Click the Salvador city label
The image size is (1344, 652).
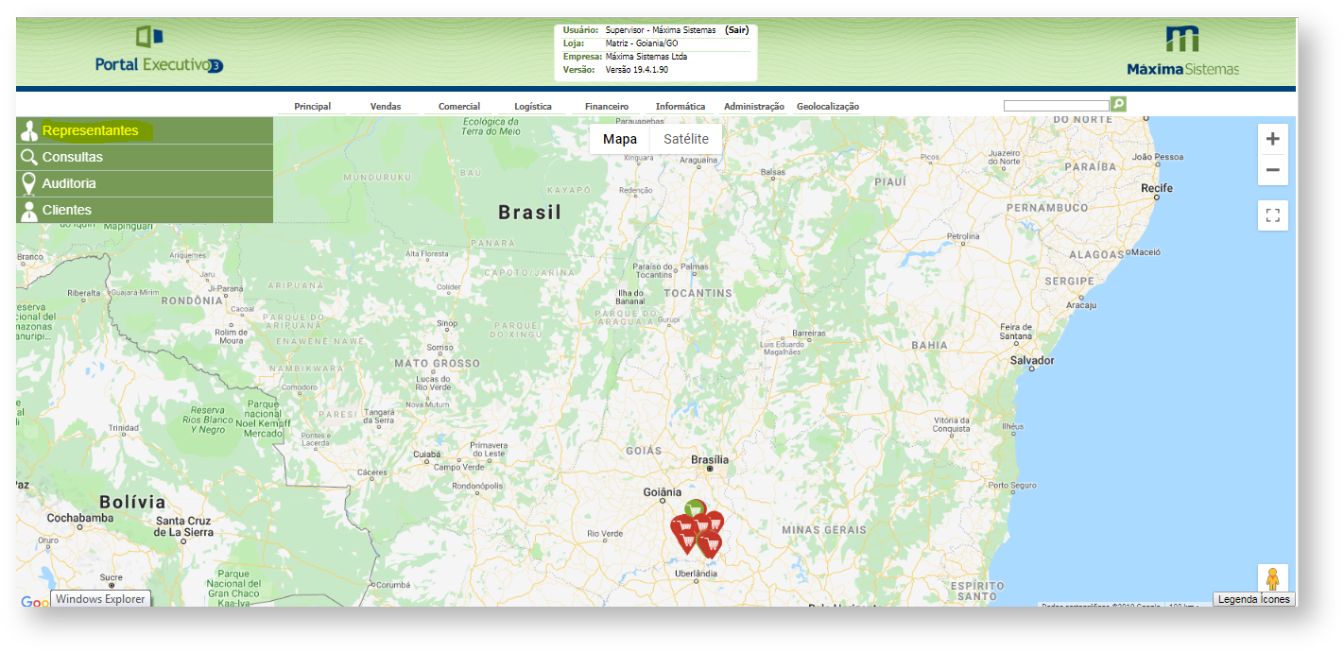click(x=1032, y=361)
